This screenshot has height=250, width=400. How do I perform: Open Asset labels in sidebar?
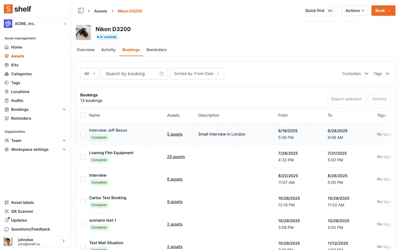click(x=22, y=202)
